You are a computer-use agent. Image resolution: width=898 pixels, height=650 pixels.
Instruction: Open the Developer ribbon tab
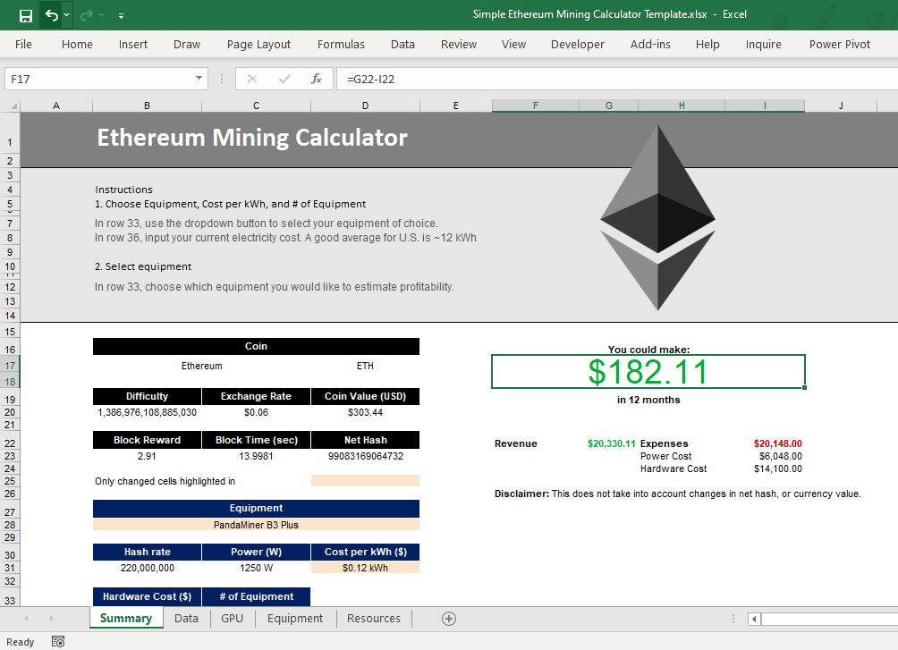577,44
